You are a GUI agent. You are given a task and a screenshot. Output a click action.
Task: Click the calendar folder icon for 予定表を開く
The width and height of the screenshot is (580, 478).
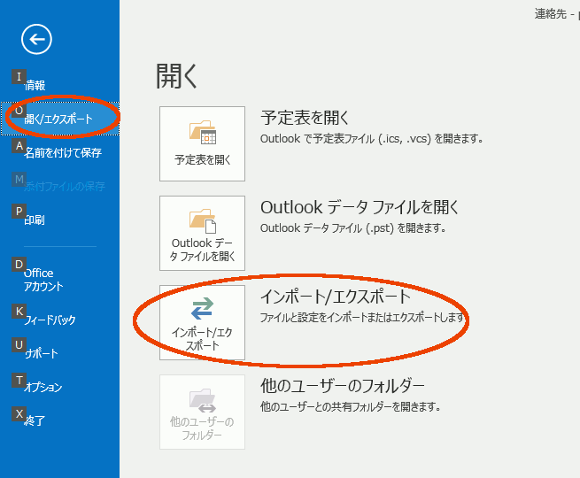[x=202, y=134]
